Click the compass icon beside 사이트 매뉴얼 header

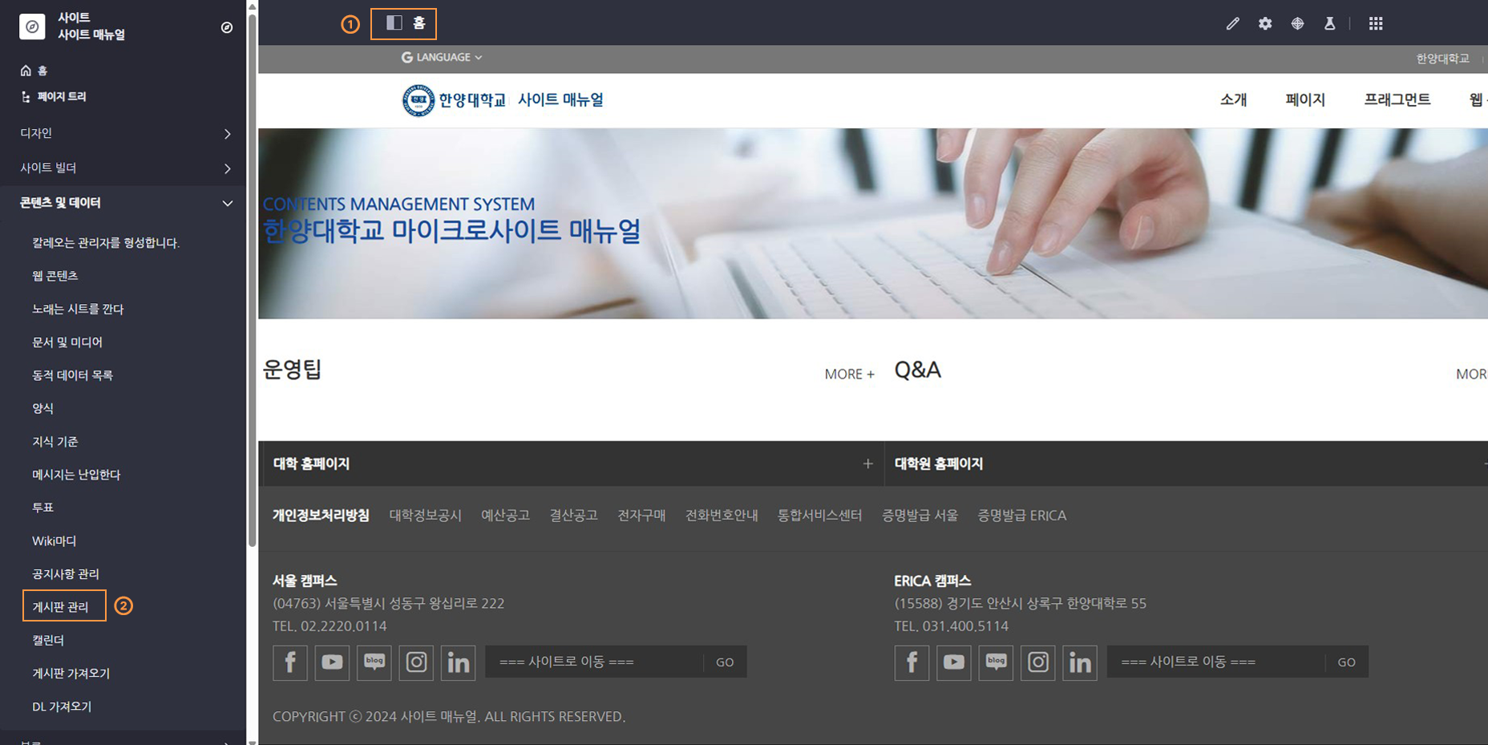227,26
